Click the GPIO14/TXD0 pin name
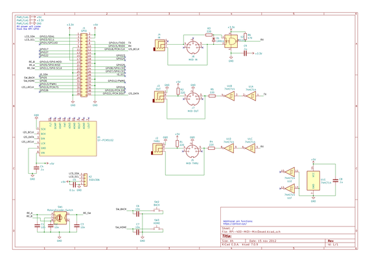 point(117,43)
